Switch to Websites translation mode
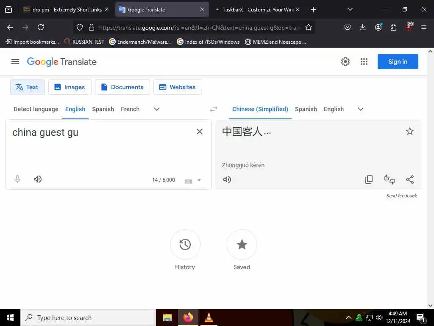This screenshot has width=434, height=326. coord(178,87)
